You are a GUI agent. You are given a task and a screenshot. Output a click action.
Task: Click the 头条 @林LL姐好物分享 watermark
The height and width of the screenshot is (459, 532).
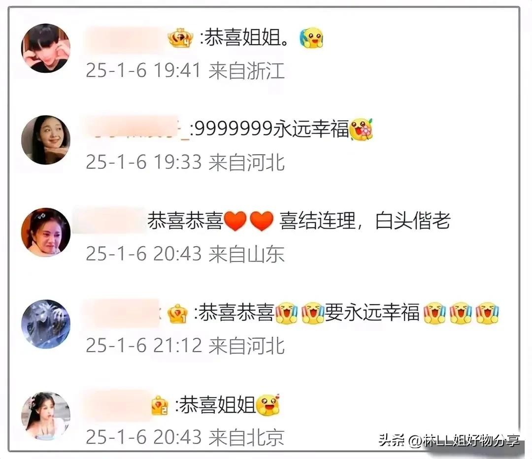coord(449,440)
